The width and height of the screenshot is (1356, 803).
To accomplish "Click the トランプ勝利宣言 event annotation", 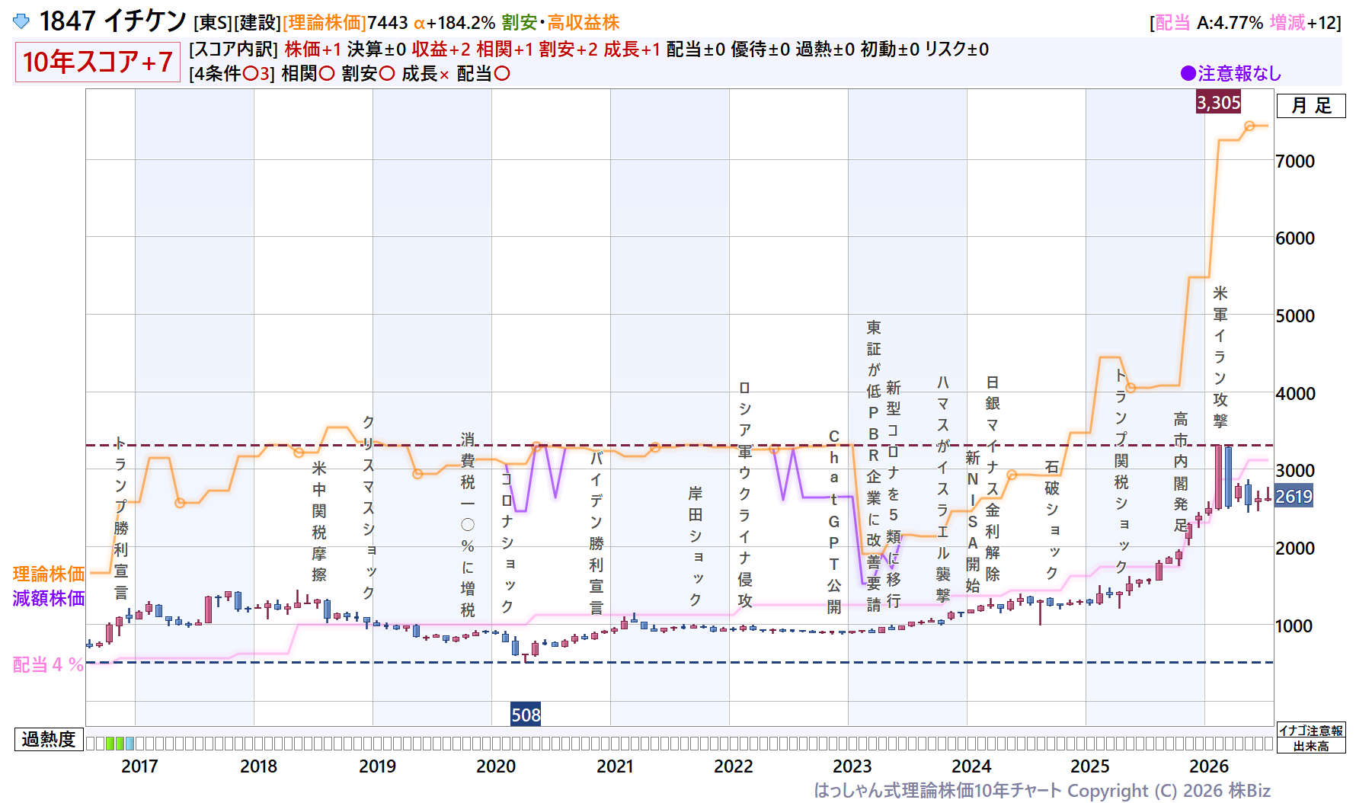I will click(x=121, y=518).
